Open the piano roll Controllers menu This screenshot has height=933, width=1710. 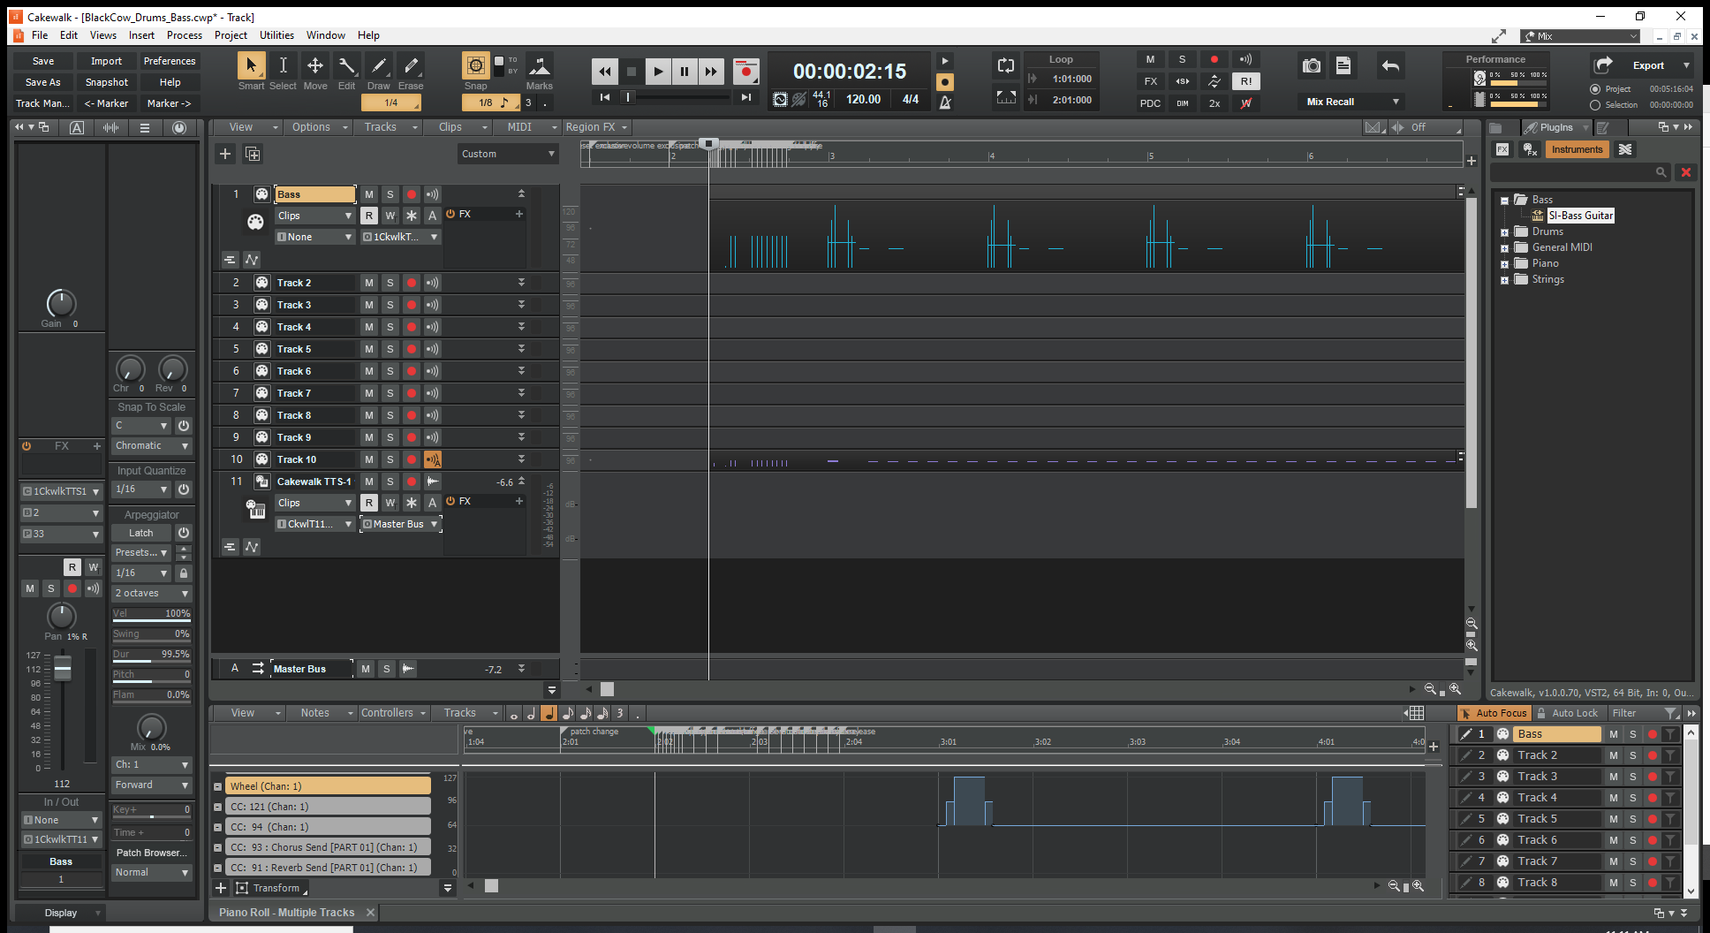pos(393,713)
